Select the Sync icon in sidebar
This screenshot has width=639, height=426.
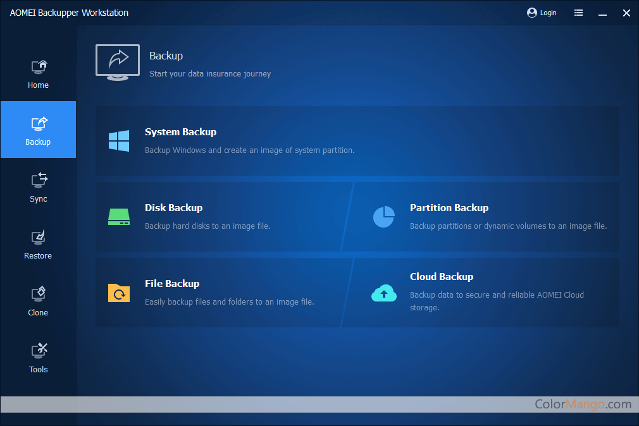pyautogui.click(x=39, y=181)
